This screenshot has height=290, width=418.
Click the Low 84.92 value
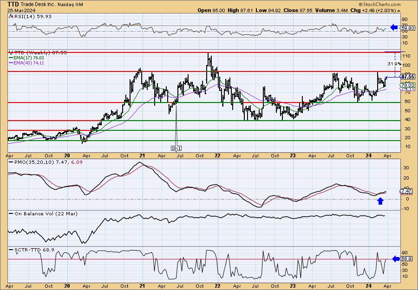(x=268, y=10)
